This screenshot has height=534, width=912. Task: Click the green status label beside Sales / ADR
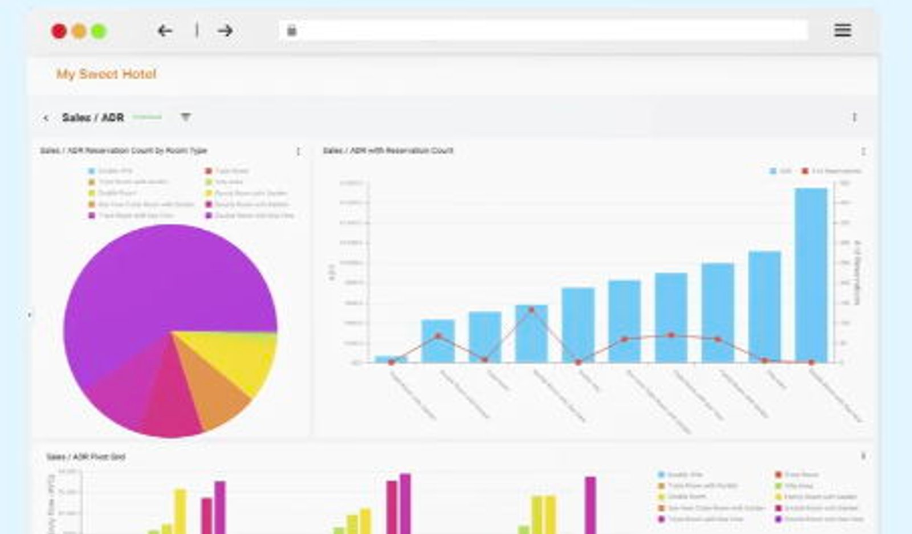148,117
